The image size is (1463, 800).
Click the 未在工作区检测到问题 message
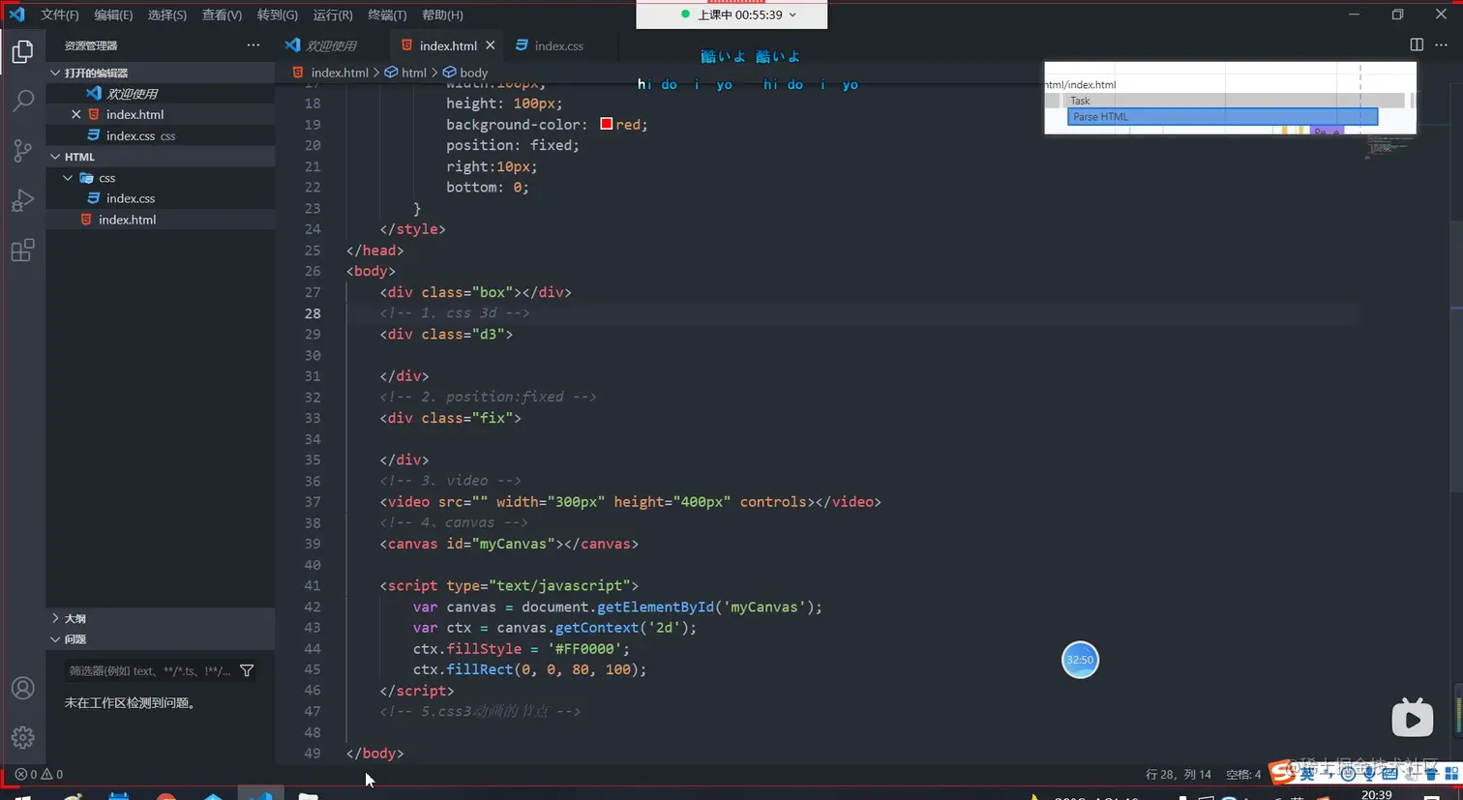131,703
